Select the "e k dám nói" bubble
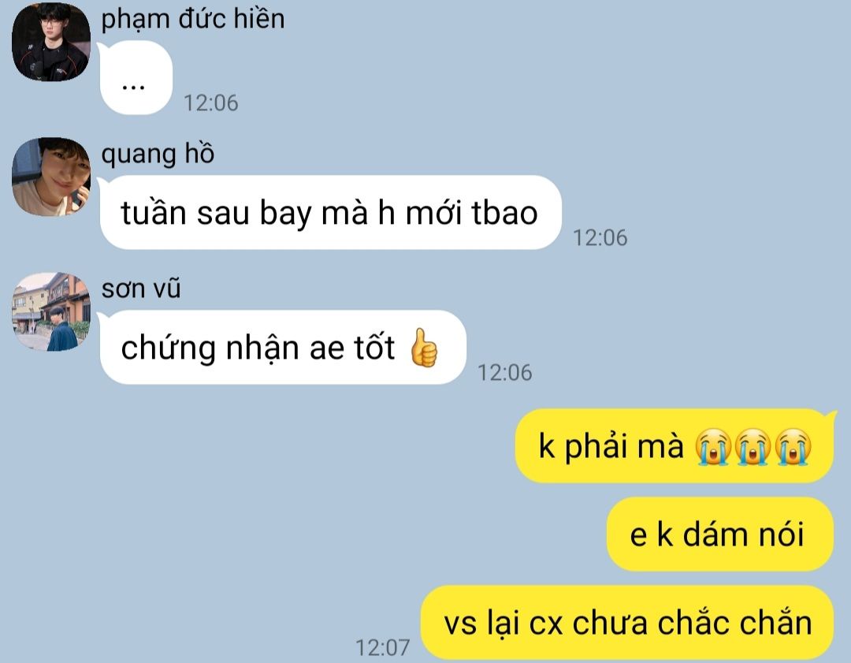 719,534
